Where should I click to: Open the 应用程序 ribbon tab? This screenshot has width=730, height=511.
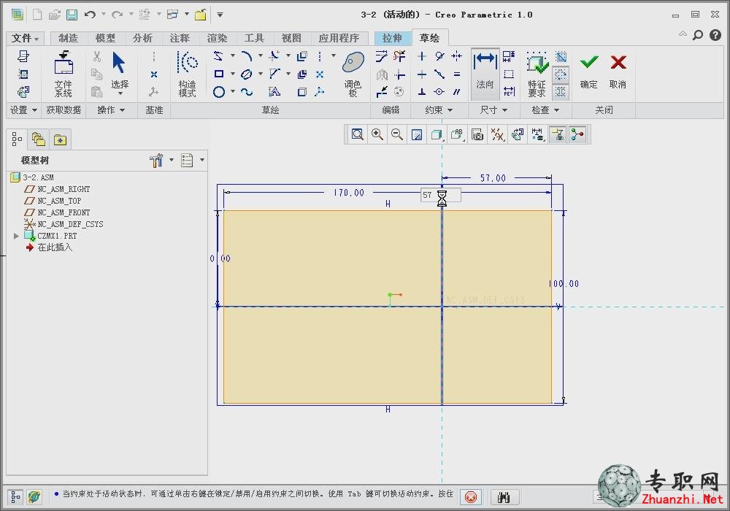click(339, 38)
